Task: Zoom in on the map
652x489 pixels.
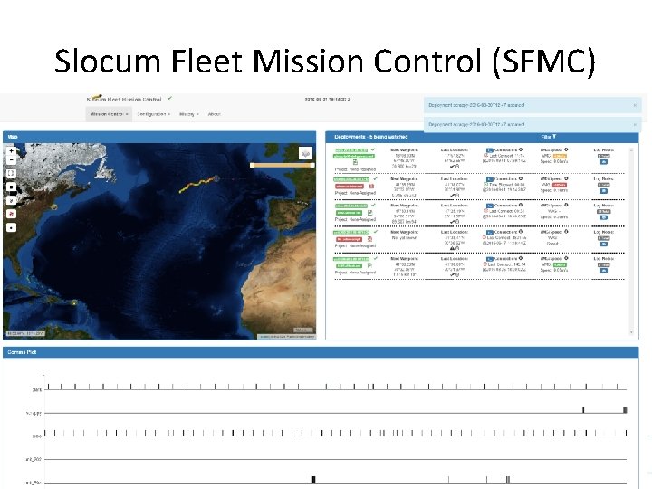Action: 12,151
